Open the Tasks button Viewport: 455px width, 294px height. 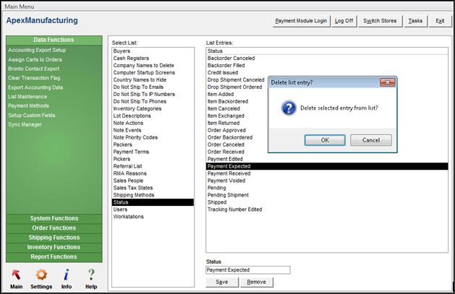(x=415, y=21)
